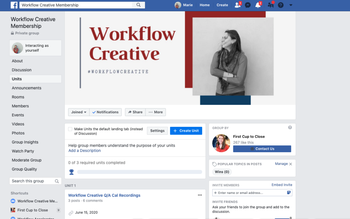Open Workflow Creative Q/A Cal Recordings unit
This screenshot has width=350, height=219.
[104, 195]
